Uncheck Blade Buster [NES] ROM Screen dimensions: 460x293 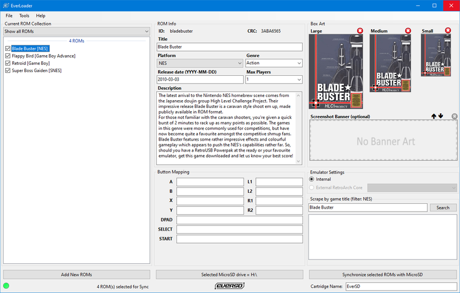click(x=8, y=49)
